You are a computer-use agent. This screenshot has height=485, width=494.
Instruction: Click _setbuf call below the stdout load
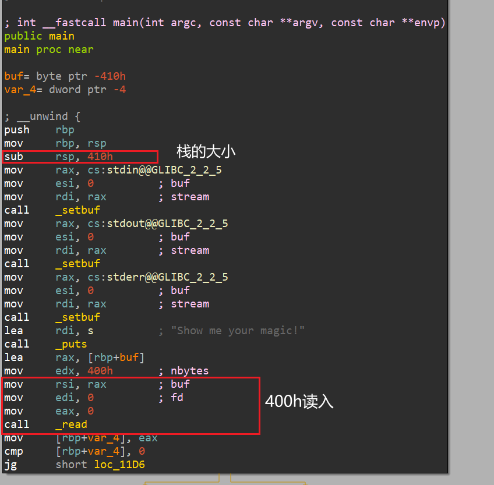[78, 264]
